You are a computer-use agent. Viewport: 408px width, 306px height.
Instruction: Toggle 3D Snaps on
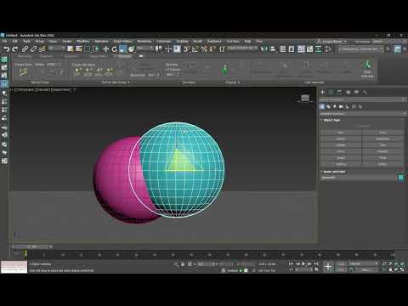186,49
